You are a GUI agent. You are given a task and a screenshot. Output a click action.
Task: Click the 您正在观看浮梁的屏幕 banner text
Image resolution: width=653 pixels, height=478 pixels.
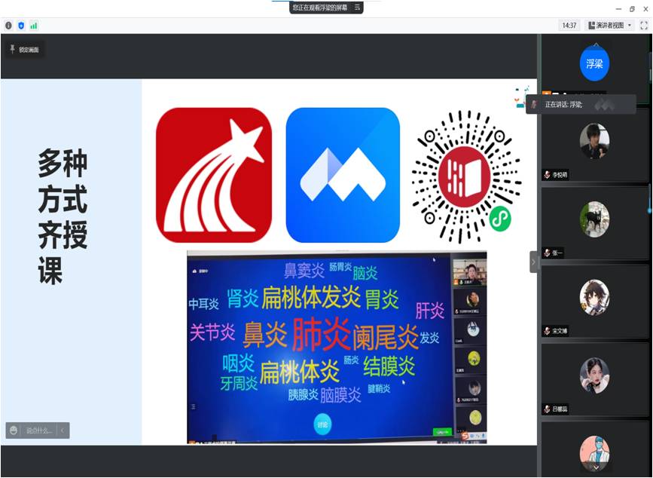(x=320, y=8)
